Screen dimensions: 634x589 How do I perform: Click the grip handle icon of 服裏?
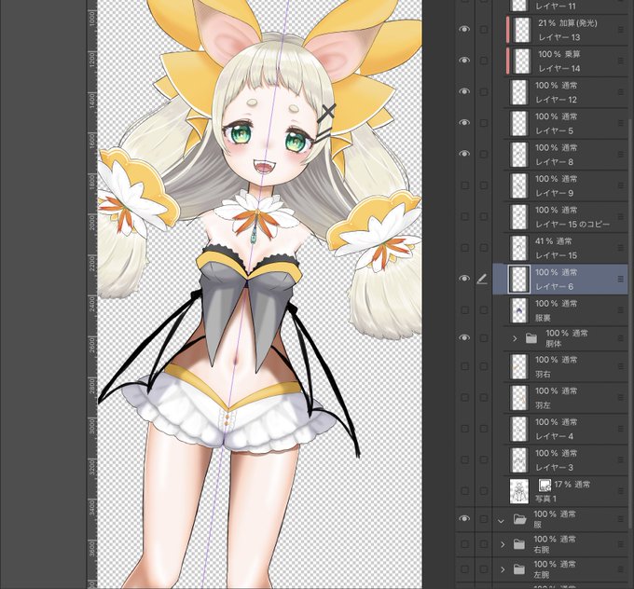[x=621, y=310]
